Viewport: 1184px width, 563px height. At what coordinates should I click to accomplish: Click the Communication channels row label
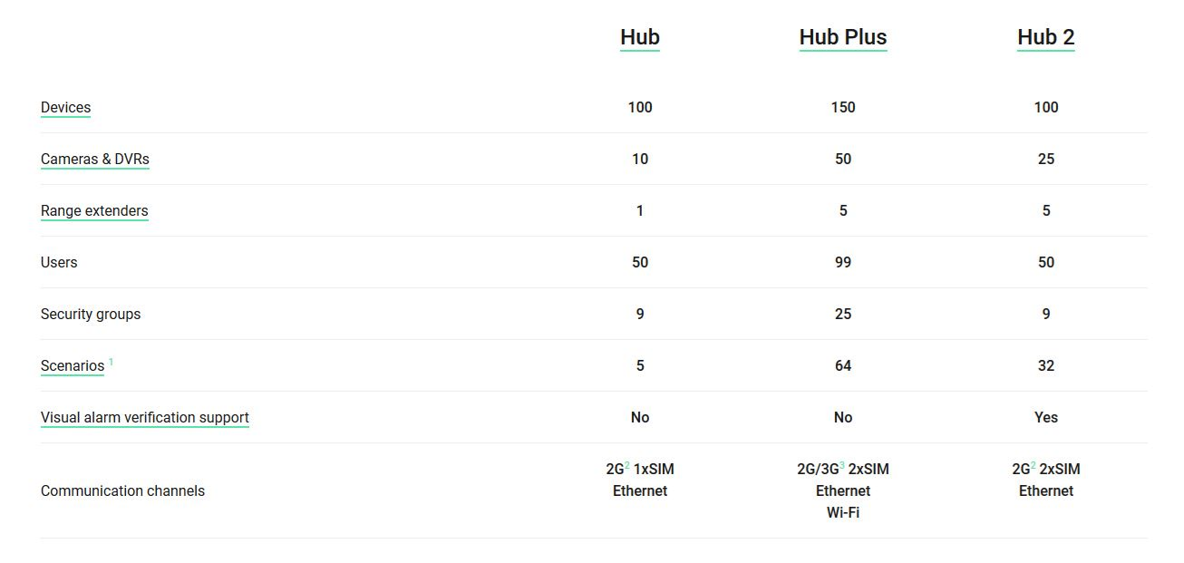pyautogui.click(x=122, y=491)
